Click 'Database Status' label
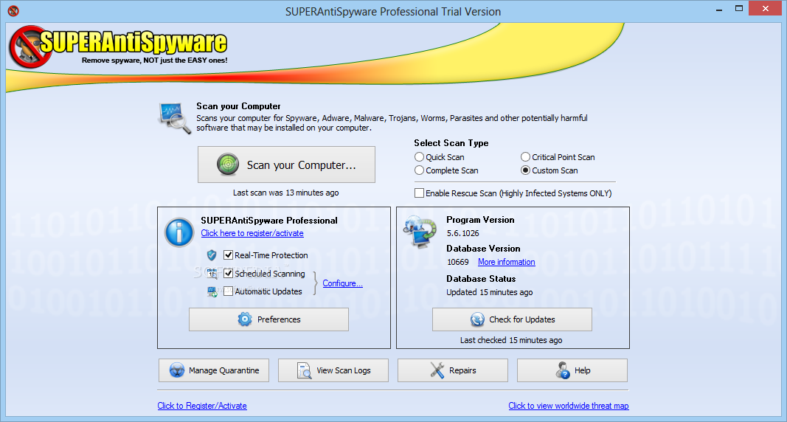The width and height of the screenshot is (787, 422). tap(481, 278)
